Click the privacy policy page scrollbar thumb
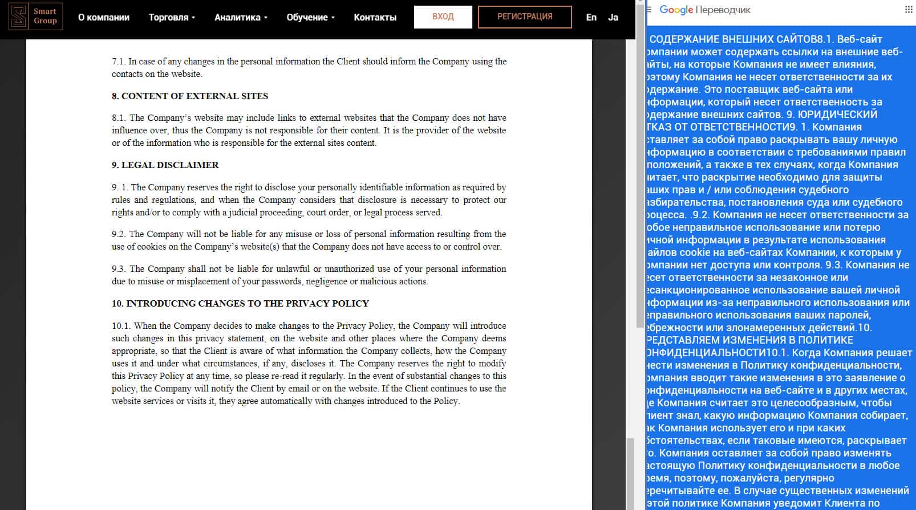 coord(630,473)
